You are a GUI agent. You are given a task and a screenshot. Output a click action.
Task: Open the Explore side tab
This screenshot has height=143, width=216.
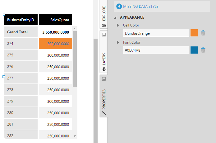tap(104, 15)
